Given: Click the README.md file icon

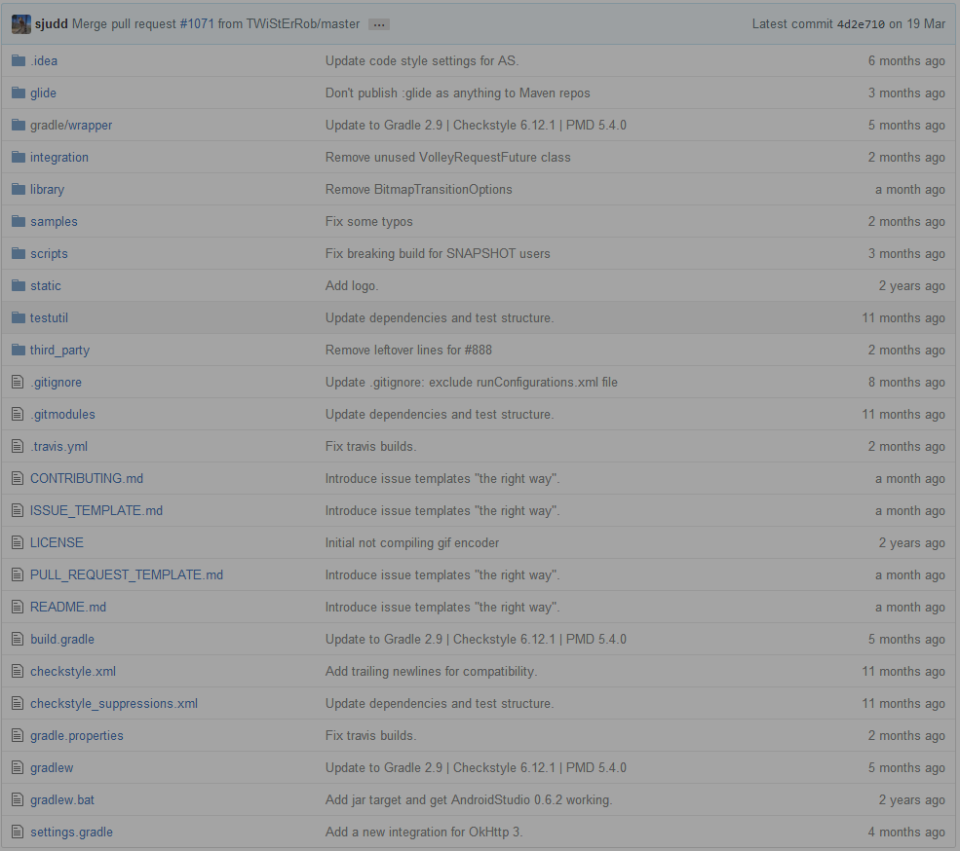Looking at the screenshot, I should [17, 607].
